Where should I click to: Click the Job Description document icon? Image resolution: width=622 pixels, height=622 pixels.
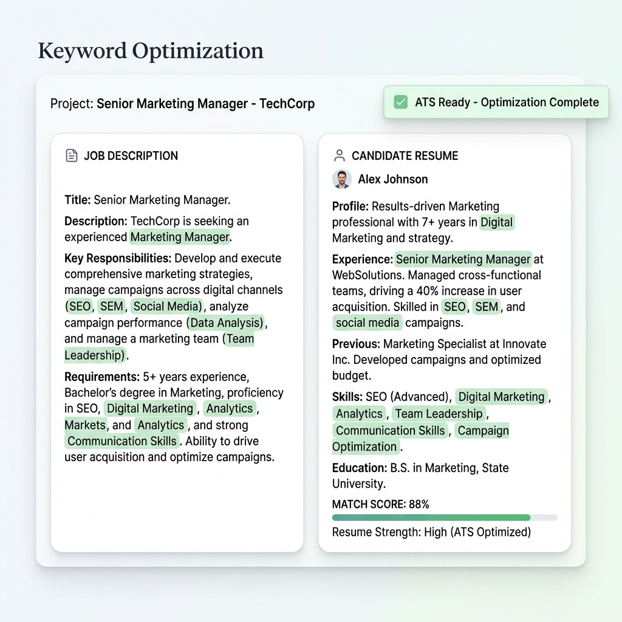click(72, 155)
